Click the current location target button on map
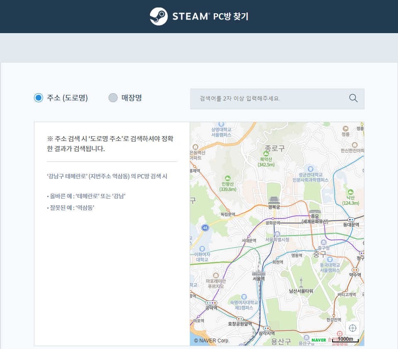 pyautogui.click(x=352, y=328)
